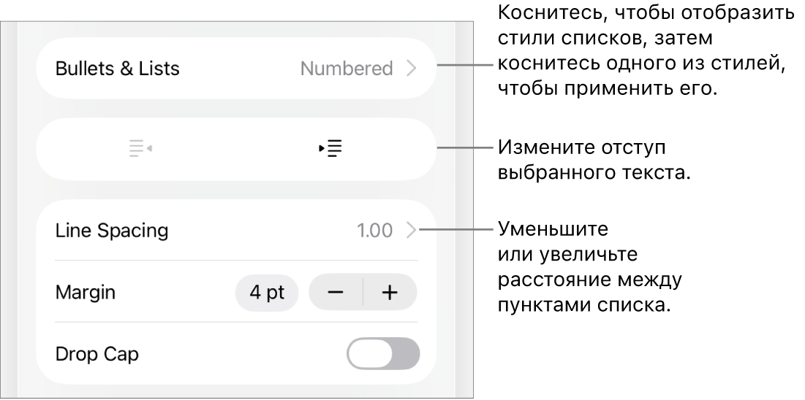Click the Bullets & Lists label text
The width and height of the screenshot is (805, 400).
click(x=118, y=69)
